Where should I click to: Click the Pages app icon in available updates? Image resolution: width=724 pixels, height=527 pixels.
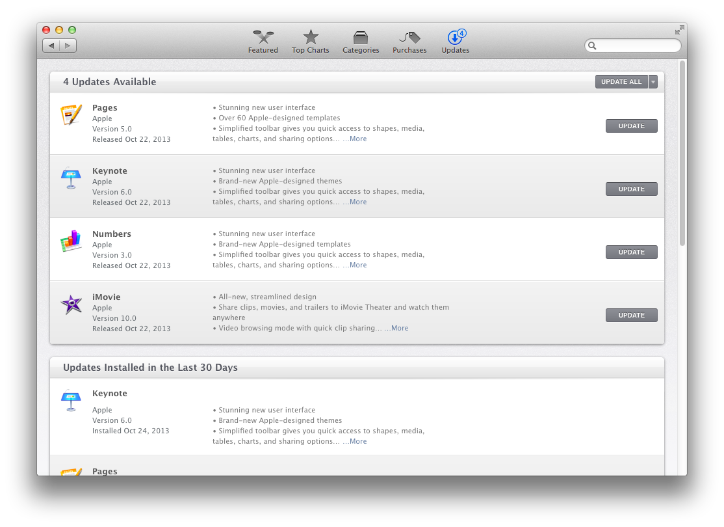click(71, 115)
